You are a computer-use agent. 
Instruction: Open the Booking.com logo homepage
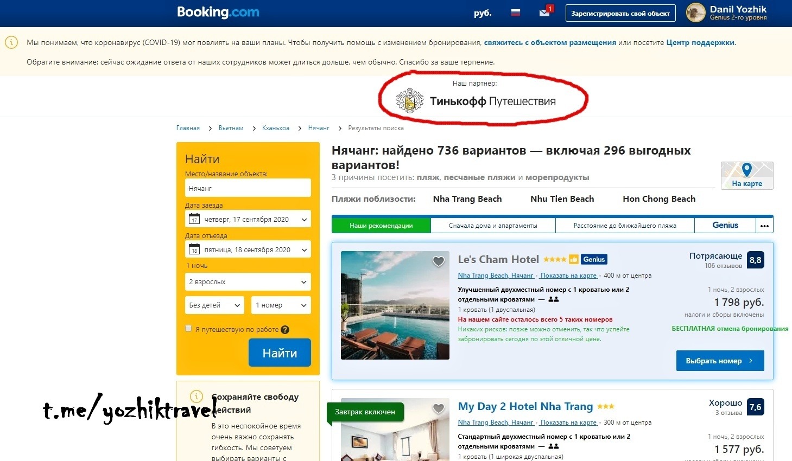pyautogui.click(x=218, y=12)
